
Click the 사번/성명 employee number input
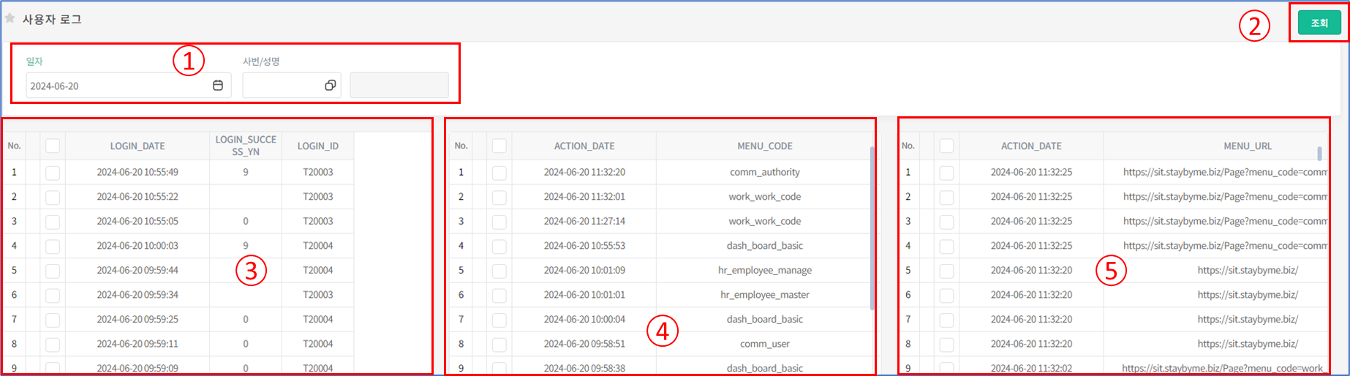[282, 86]
